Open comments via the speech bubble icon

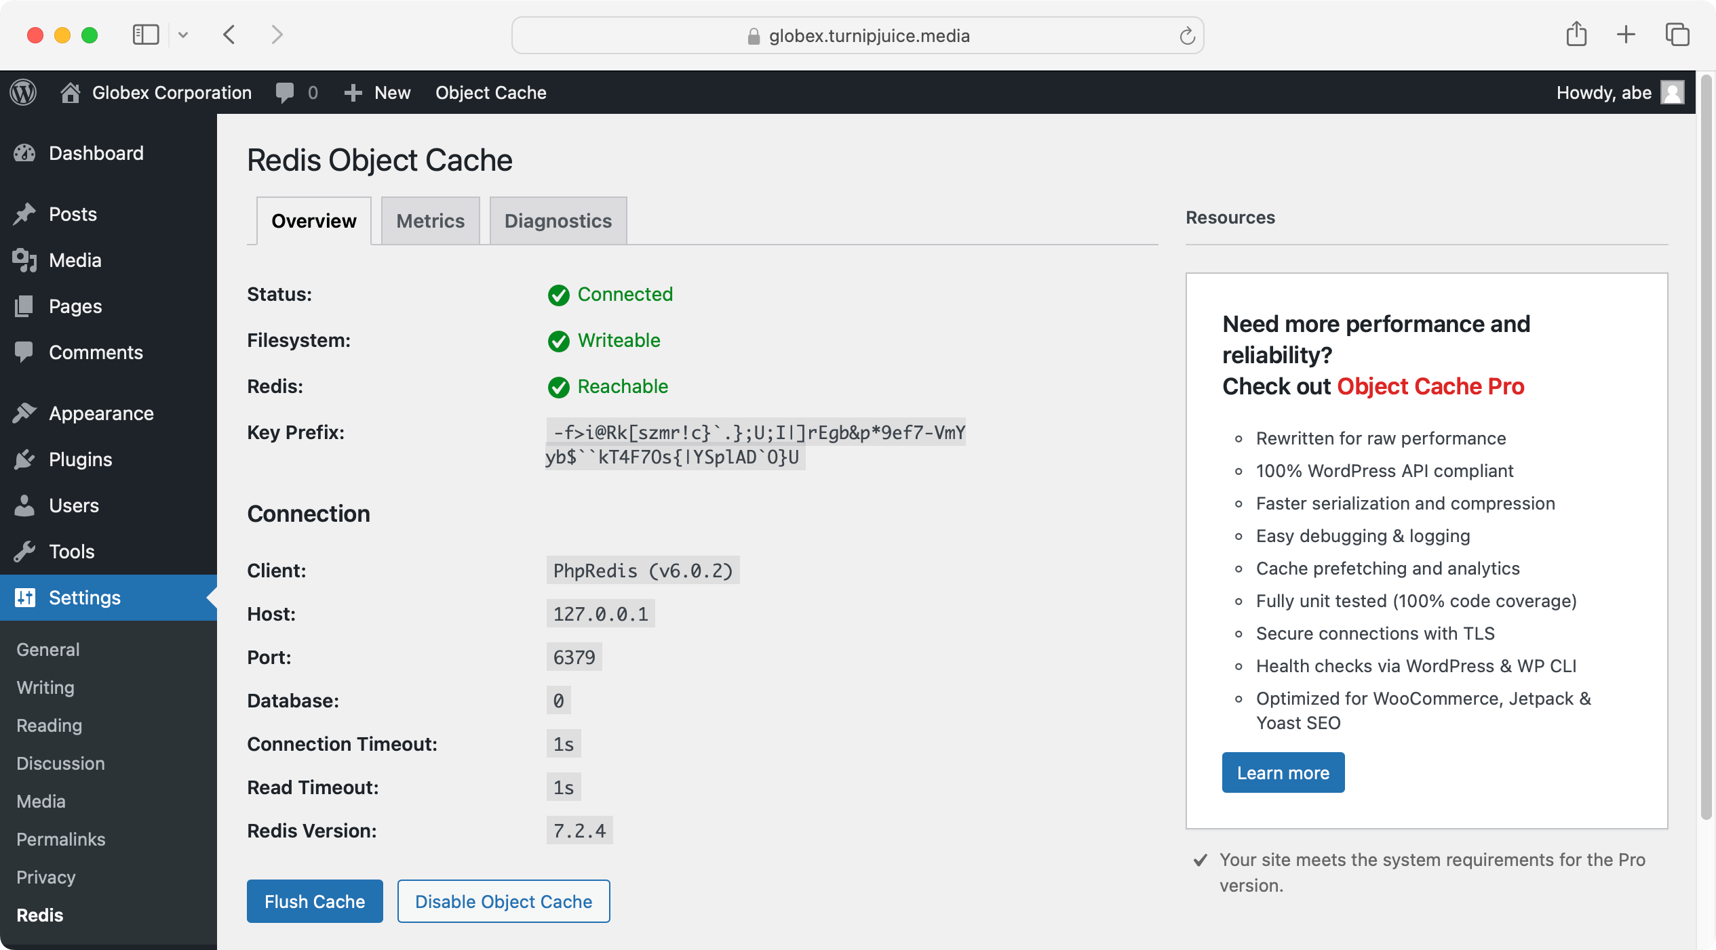285,92
